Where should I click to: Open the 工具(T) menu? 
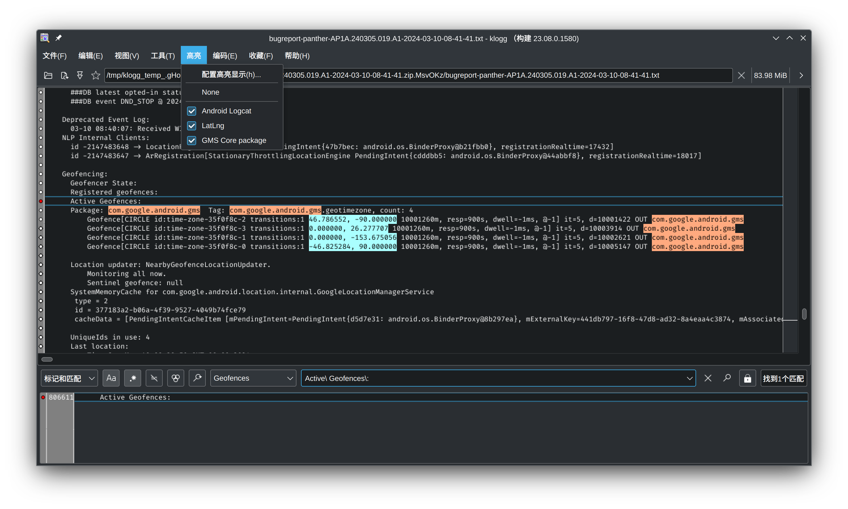coord(163,56)
